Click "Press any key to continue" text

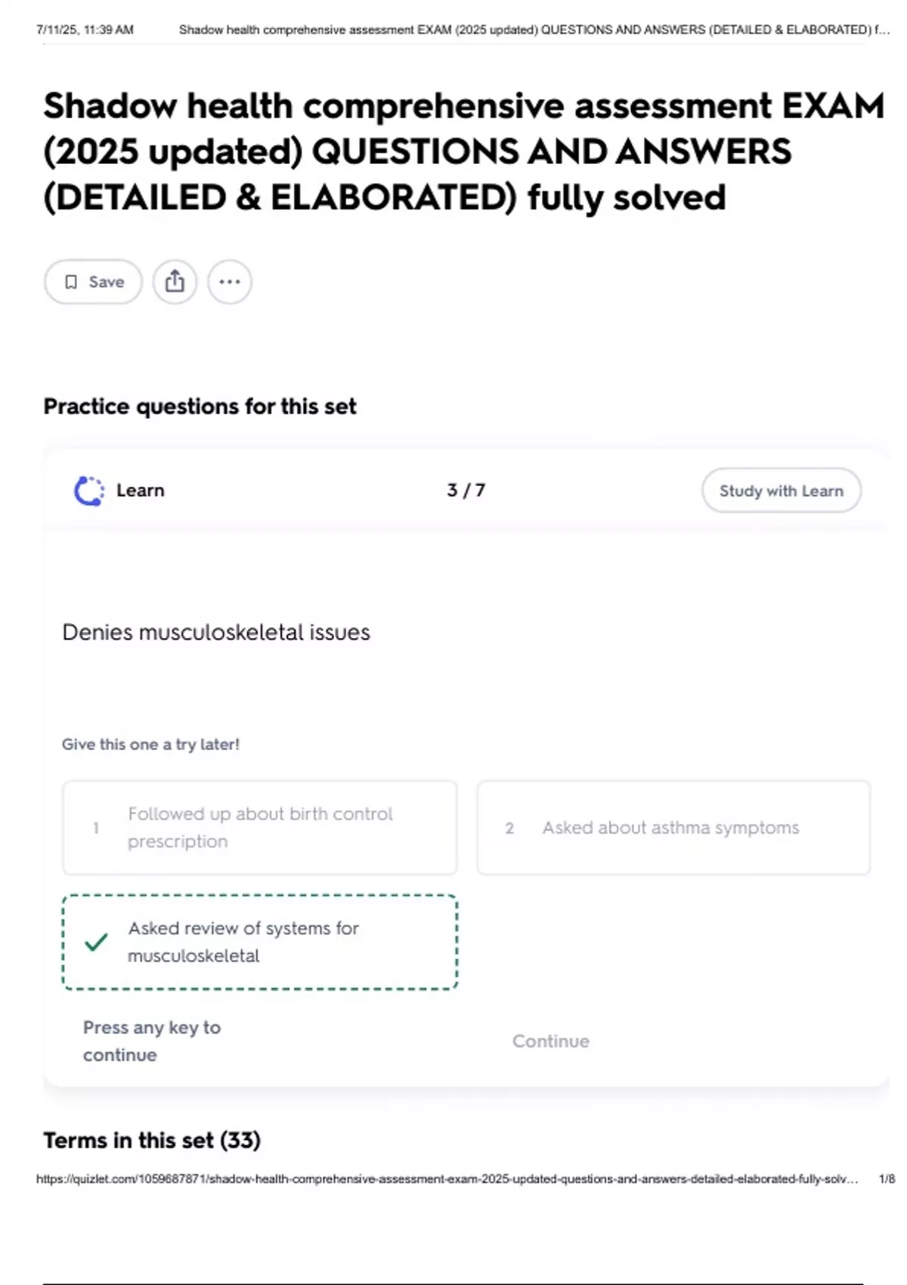[152, 1041]
